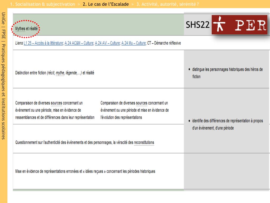The image size is (270, 203).
Task: Click vertical sidebar text 'UniGe | FPSE'
Action: (x=3, y=26)
